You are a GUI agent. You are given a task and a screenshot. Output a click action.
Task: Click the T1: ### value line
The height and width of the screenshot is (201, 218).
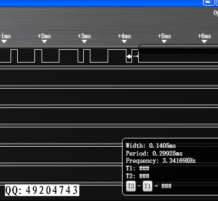[x=138, y=168]
